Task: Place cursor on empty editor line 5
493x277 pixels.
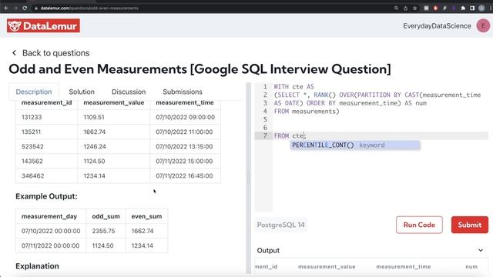Action: pyautogui.click(x=381, y=119)
